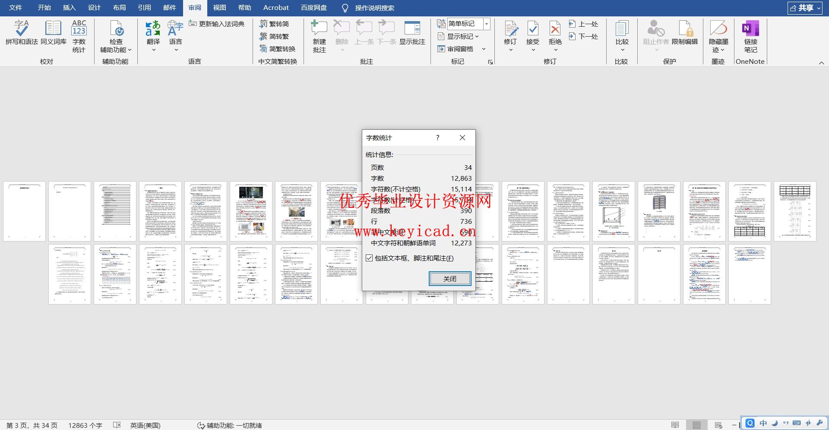Expand Language dropdown arrow
The height and width of the screenshot is (430, 829).
[x=176, y=50]
